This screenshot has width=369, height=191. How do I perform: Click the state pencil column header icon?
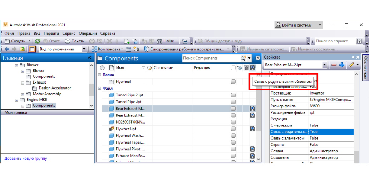pyautogui.click(x=149, y=68)
